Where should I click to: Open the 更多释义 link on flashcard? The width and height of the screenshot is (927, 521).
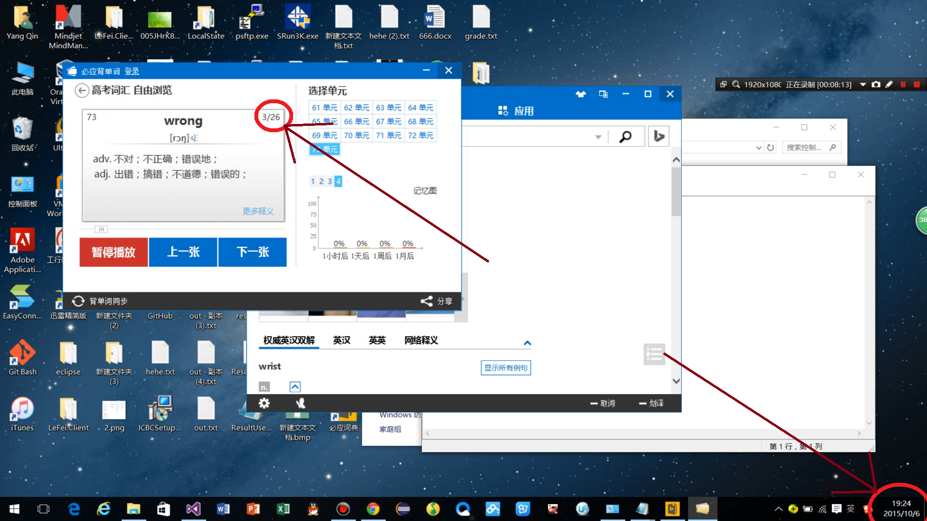(258, 211)
